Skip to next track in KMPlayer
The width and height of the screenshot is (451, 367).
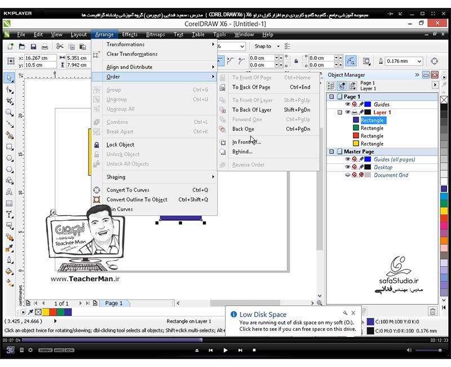tap(240, 350)
